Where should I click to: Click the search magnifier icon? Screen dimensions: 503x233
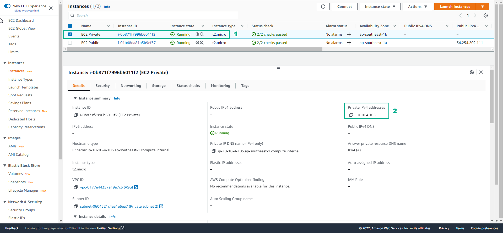(73, 15)
